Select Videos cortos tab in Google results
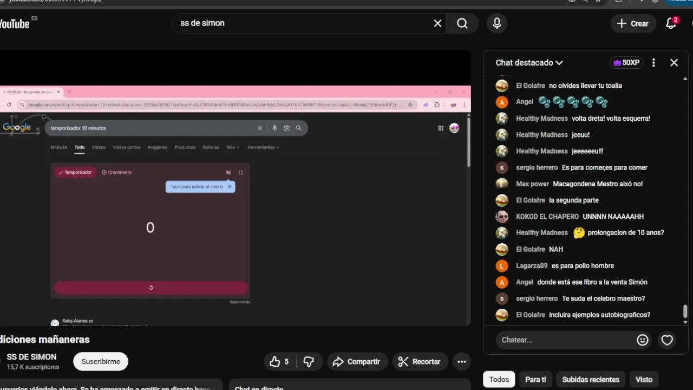Viewport: 693px width, 390px height. [x=127, y=147]
